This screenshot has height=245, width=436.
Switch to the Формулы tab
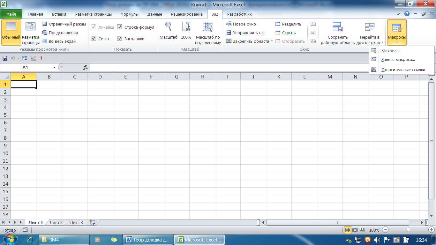[130, 14]
